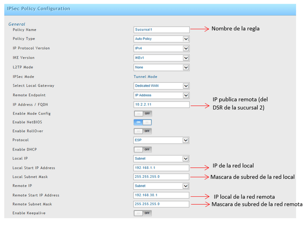Open the L2TP Mode dropdown
This screenshot has height=231, width=305.
click(x=162, y=68)
